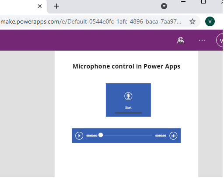Open the three-dot more options menu
The height and width of the screenshot is (178, 224).
click(202, 40)
